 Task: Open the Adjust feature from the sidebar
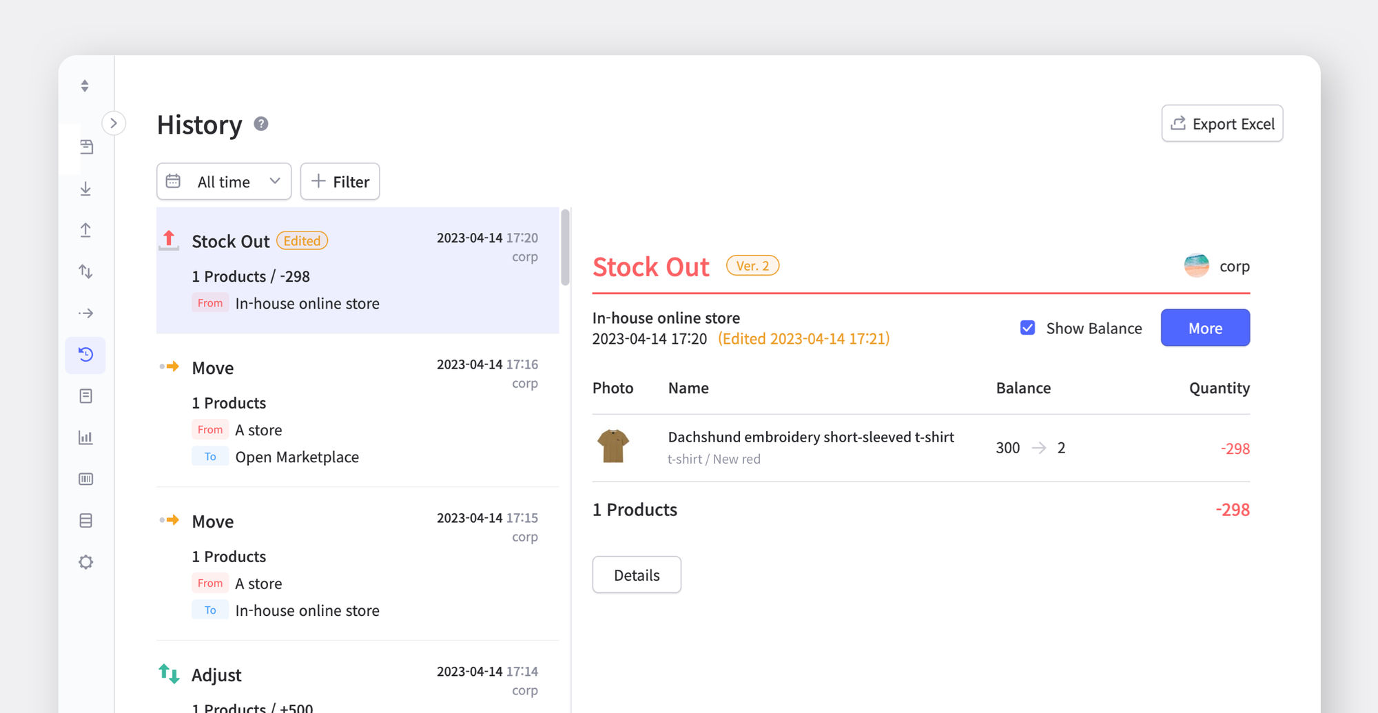[x=85, y=271]
